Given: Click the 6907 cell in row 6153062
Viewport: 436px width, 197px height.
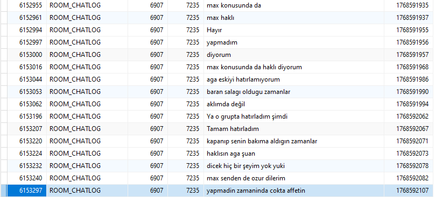Looking at the screenshot, I should 147,104.
